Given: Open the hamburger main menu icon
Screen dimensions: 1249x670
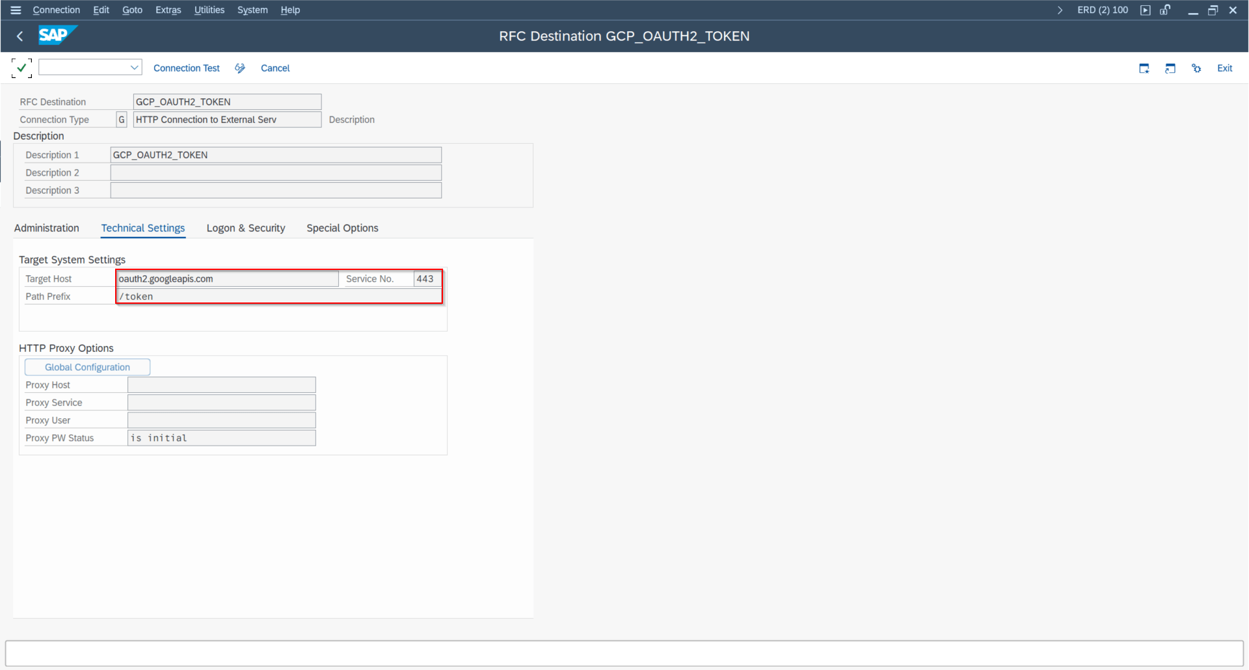Looking at the screenshot, I should (x=16, y=10).
